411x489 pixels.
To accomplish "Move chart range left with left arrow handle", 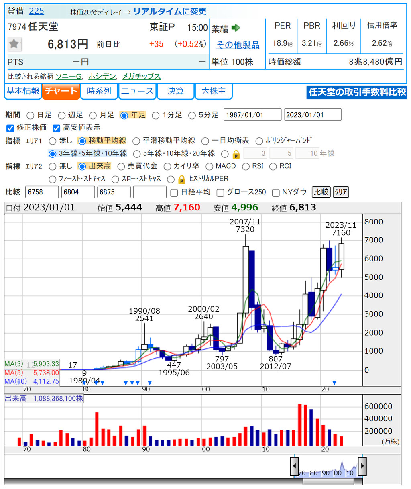I will (x=295, y=466).
